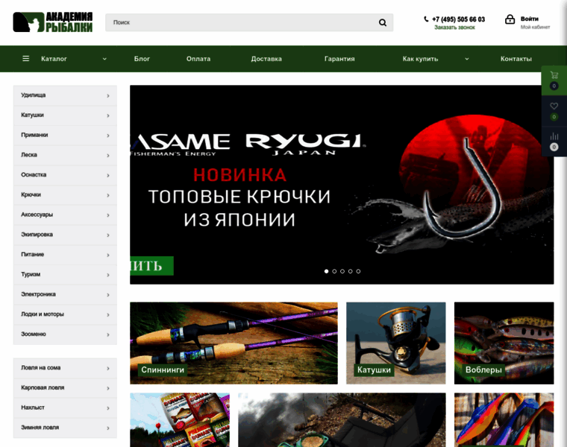Expand the Оснастка category arrow
This screenshot has width=567, height=447.
click(108, 175)
